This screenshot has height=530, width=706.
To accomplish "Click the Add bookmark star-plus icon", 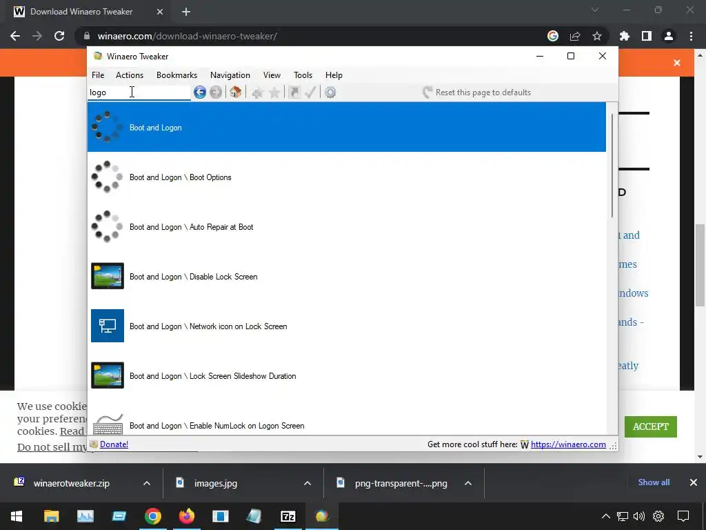I will [x=258, y=93].
